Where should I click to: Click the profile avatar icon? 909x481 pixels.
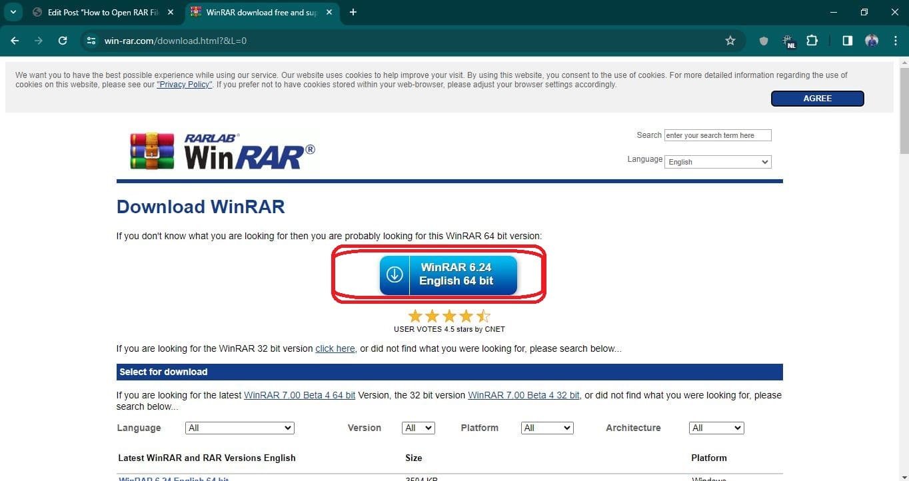pyautogui.click(x=872, y=41)
